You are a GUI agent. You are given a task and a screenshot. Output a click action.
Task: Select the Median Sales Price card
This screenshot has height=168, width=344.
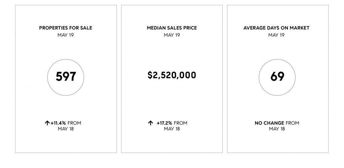172,79
